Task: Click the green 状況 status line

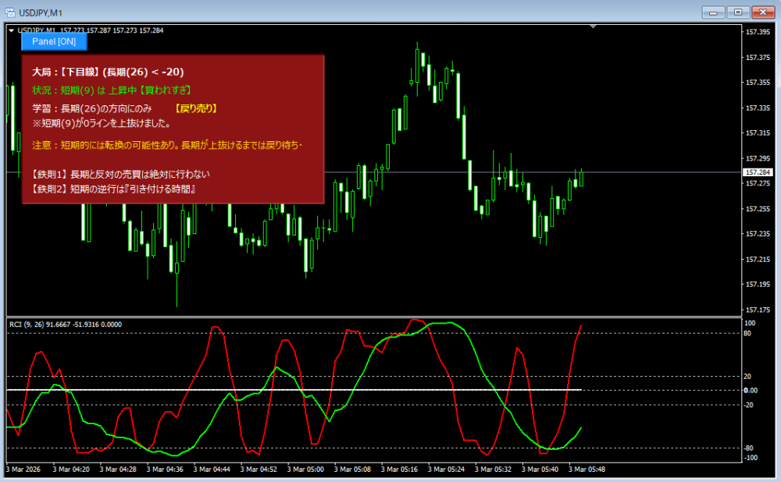Action: pos(112,90)
